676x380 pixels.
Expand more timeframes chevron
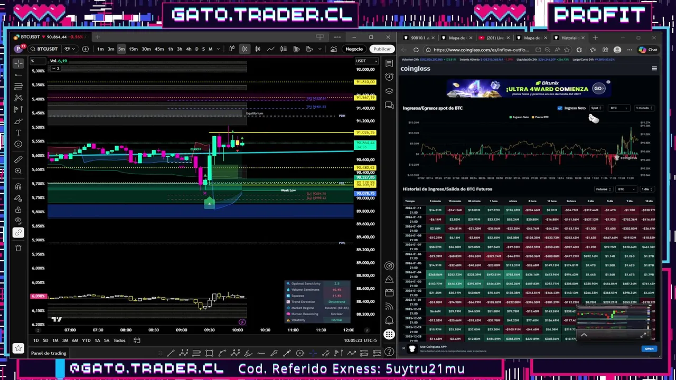point(217,49)
